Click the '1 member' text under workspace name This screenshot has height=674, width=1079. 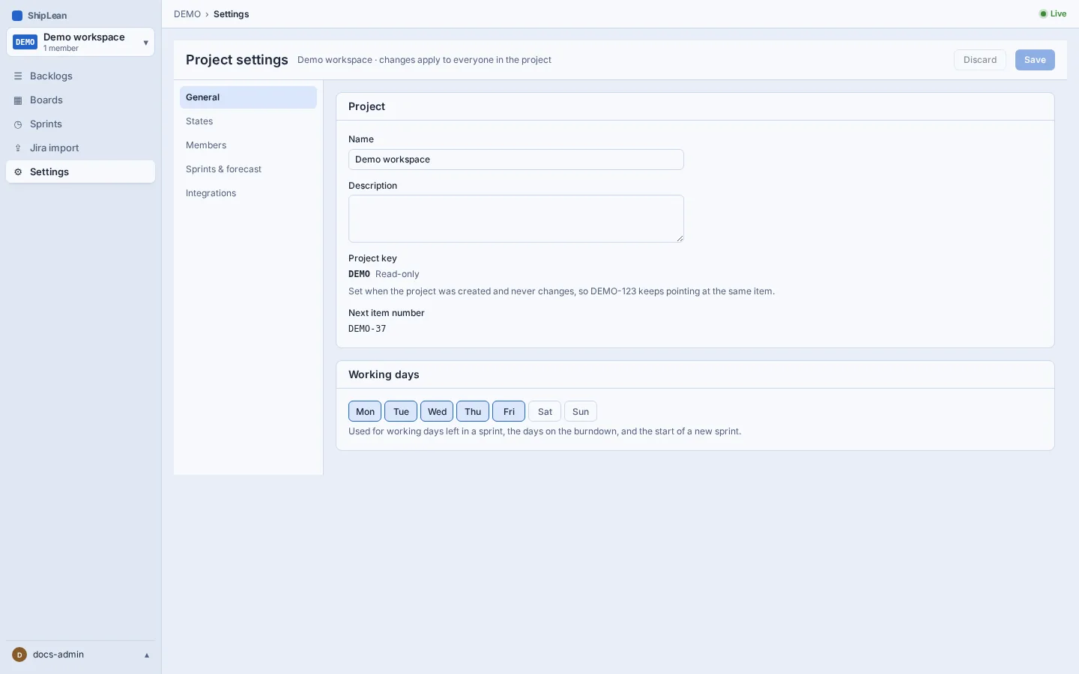point(61,49)
